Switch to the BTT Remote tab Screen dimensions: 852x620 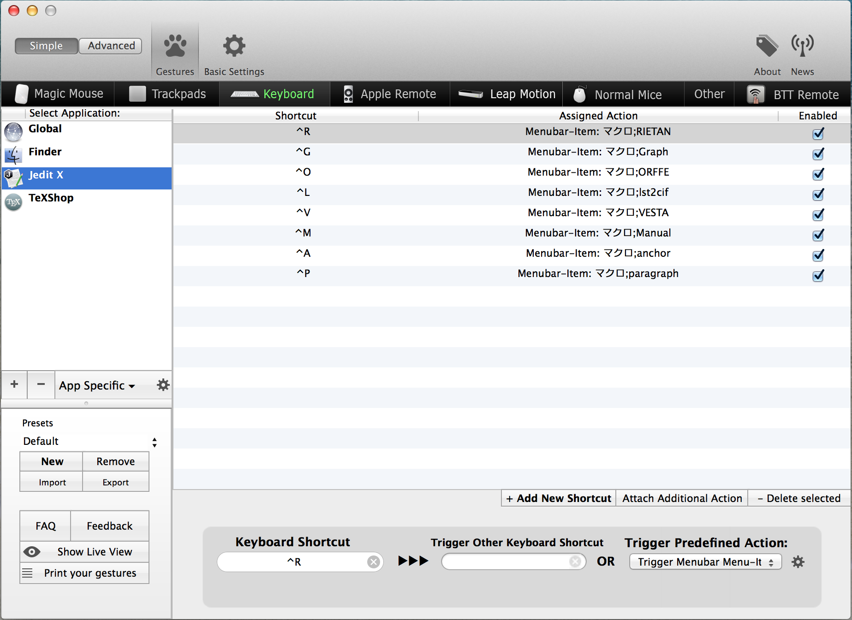tap(792, 94)
